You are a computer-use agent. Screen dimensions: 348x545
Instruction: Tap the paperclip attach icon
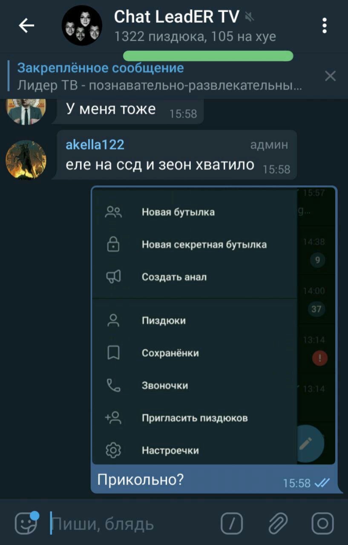tap(278, 523)
